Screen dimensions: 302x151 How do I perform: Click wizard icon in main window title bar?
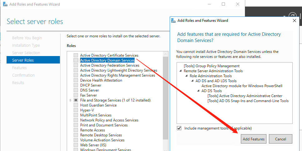5,4
